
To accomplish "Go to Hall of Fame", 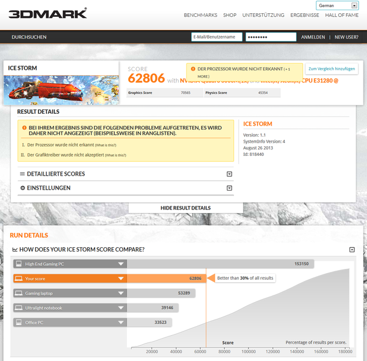I will tap(342, 15).
